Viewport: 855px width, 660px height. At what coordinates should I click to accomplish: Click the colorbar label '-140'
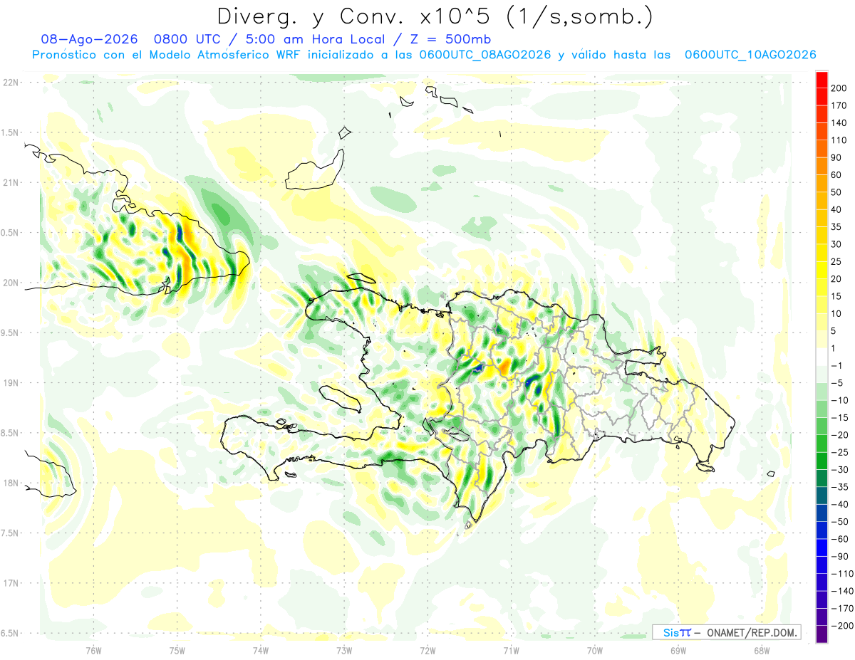[x=842, y=591]
